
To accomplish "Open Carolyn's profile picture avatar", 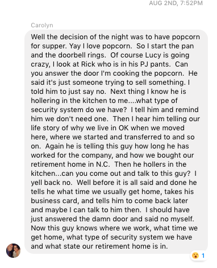I will pos(13,250).
